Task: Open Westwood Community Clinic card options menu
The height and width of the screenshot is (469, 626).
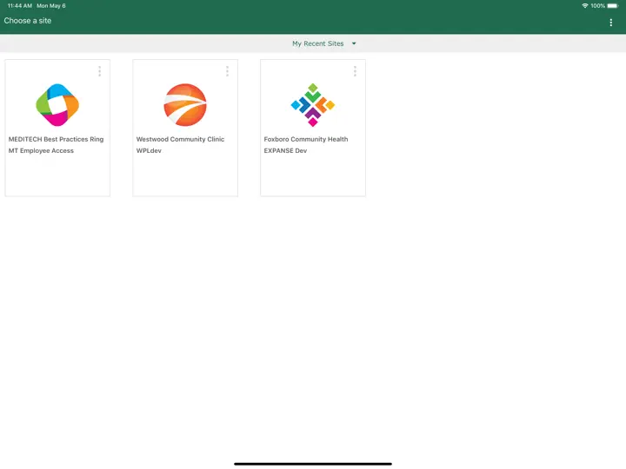Action: point(227,71)
